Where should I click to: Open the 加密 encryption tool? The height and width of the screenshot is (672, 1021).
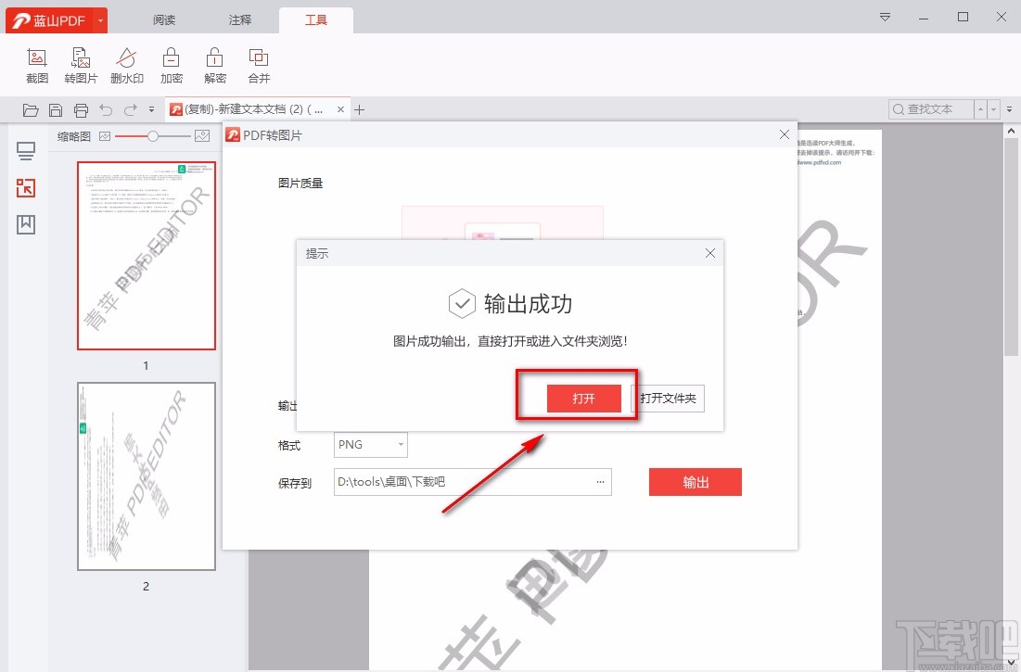(x=171, y=65)
